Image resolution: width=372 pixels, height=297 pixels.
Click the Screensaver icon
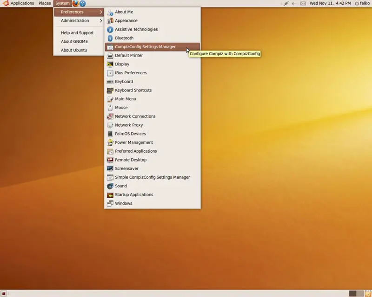110,168
